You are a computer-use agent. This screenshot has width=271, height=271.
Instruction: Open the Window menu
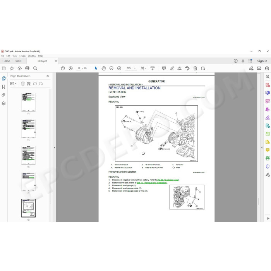pyautogui.click(x=32, y=56)
